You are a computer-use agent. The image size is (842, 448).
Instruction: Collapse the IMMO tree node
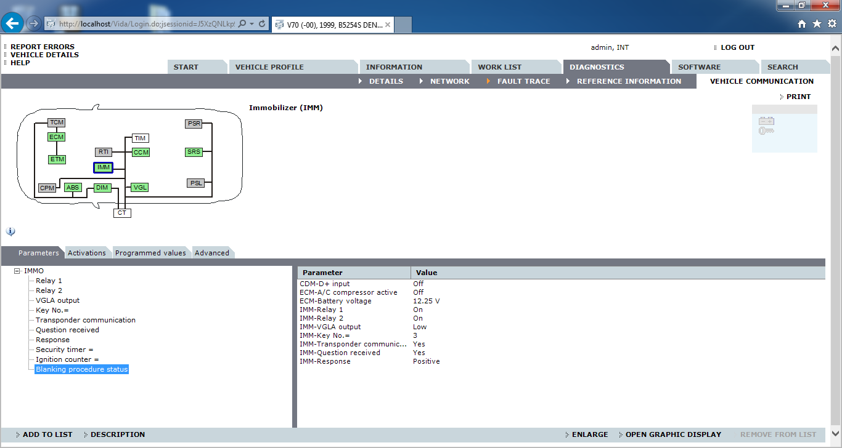pos(17,271)
